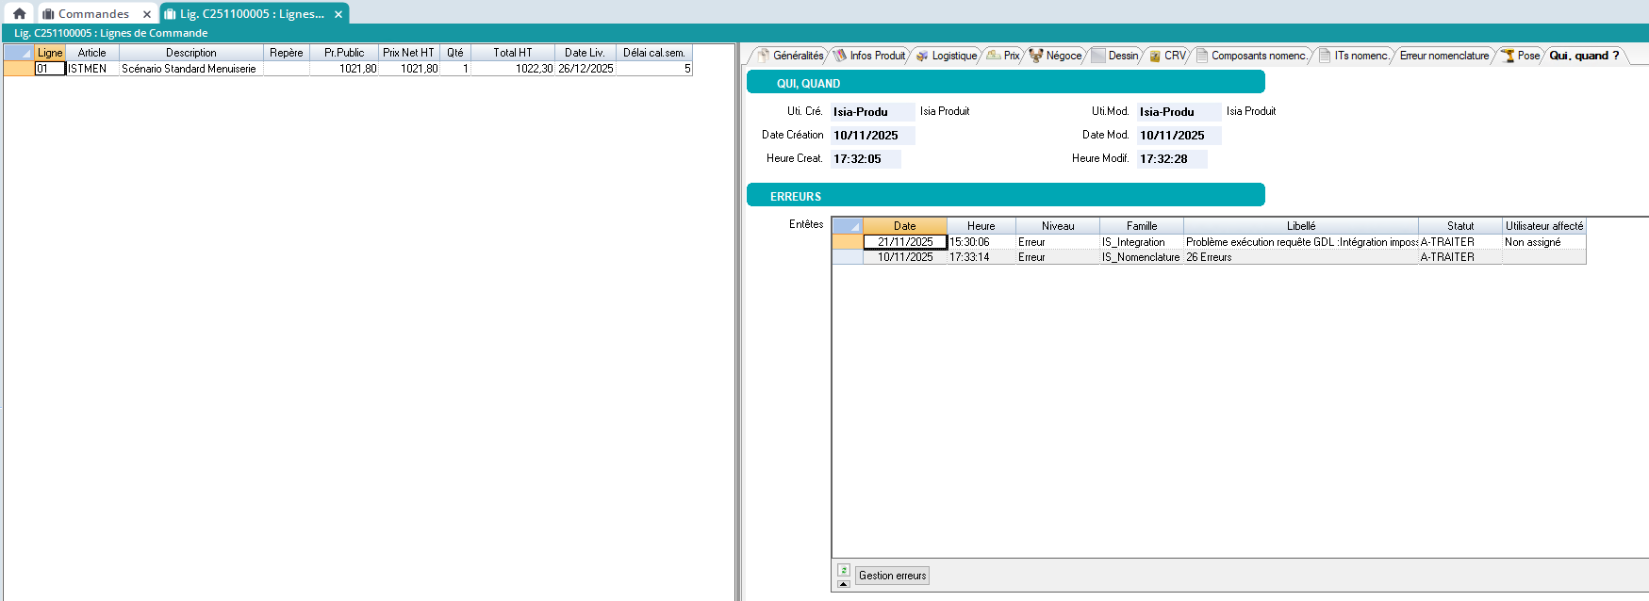Click the Gestion erreurs button
This screenshot has width=1649, height=601.
[x=892, y=576]
